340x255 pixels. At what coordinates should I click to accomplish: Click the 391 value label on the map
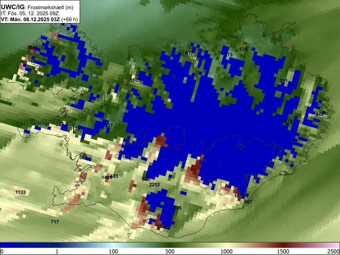(x=284, y=81)
